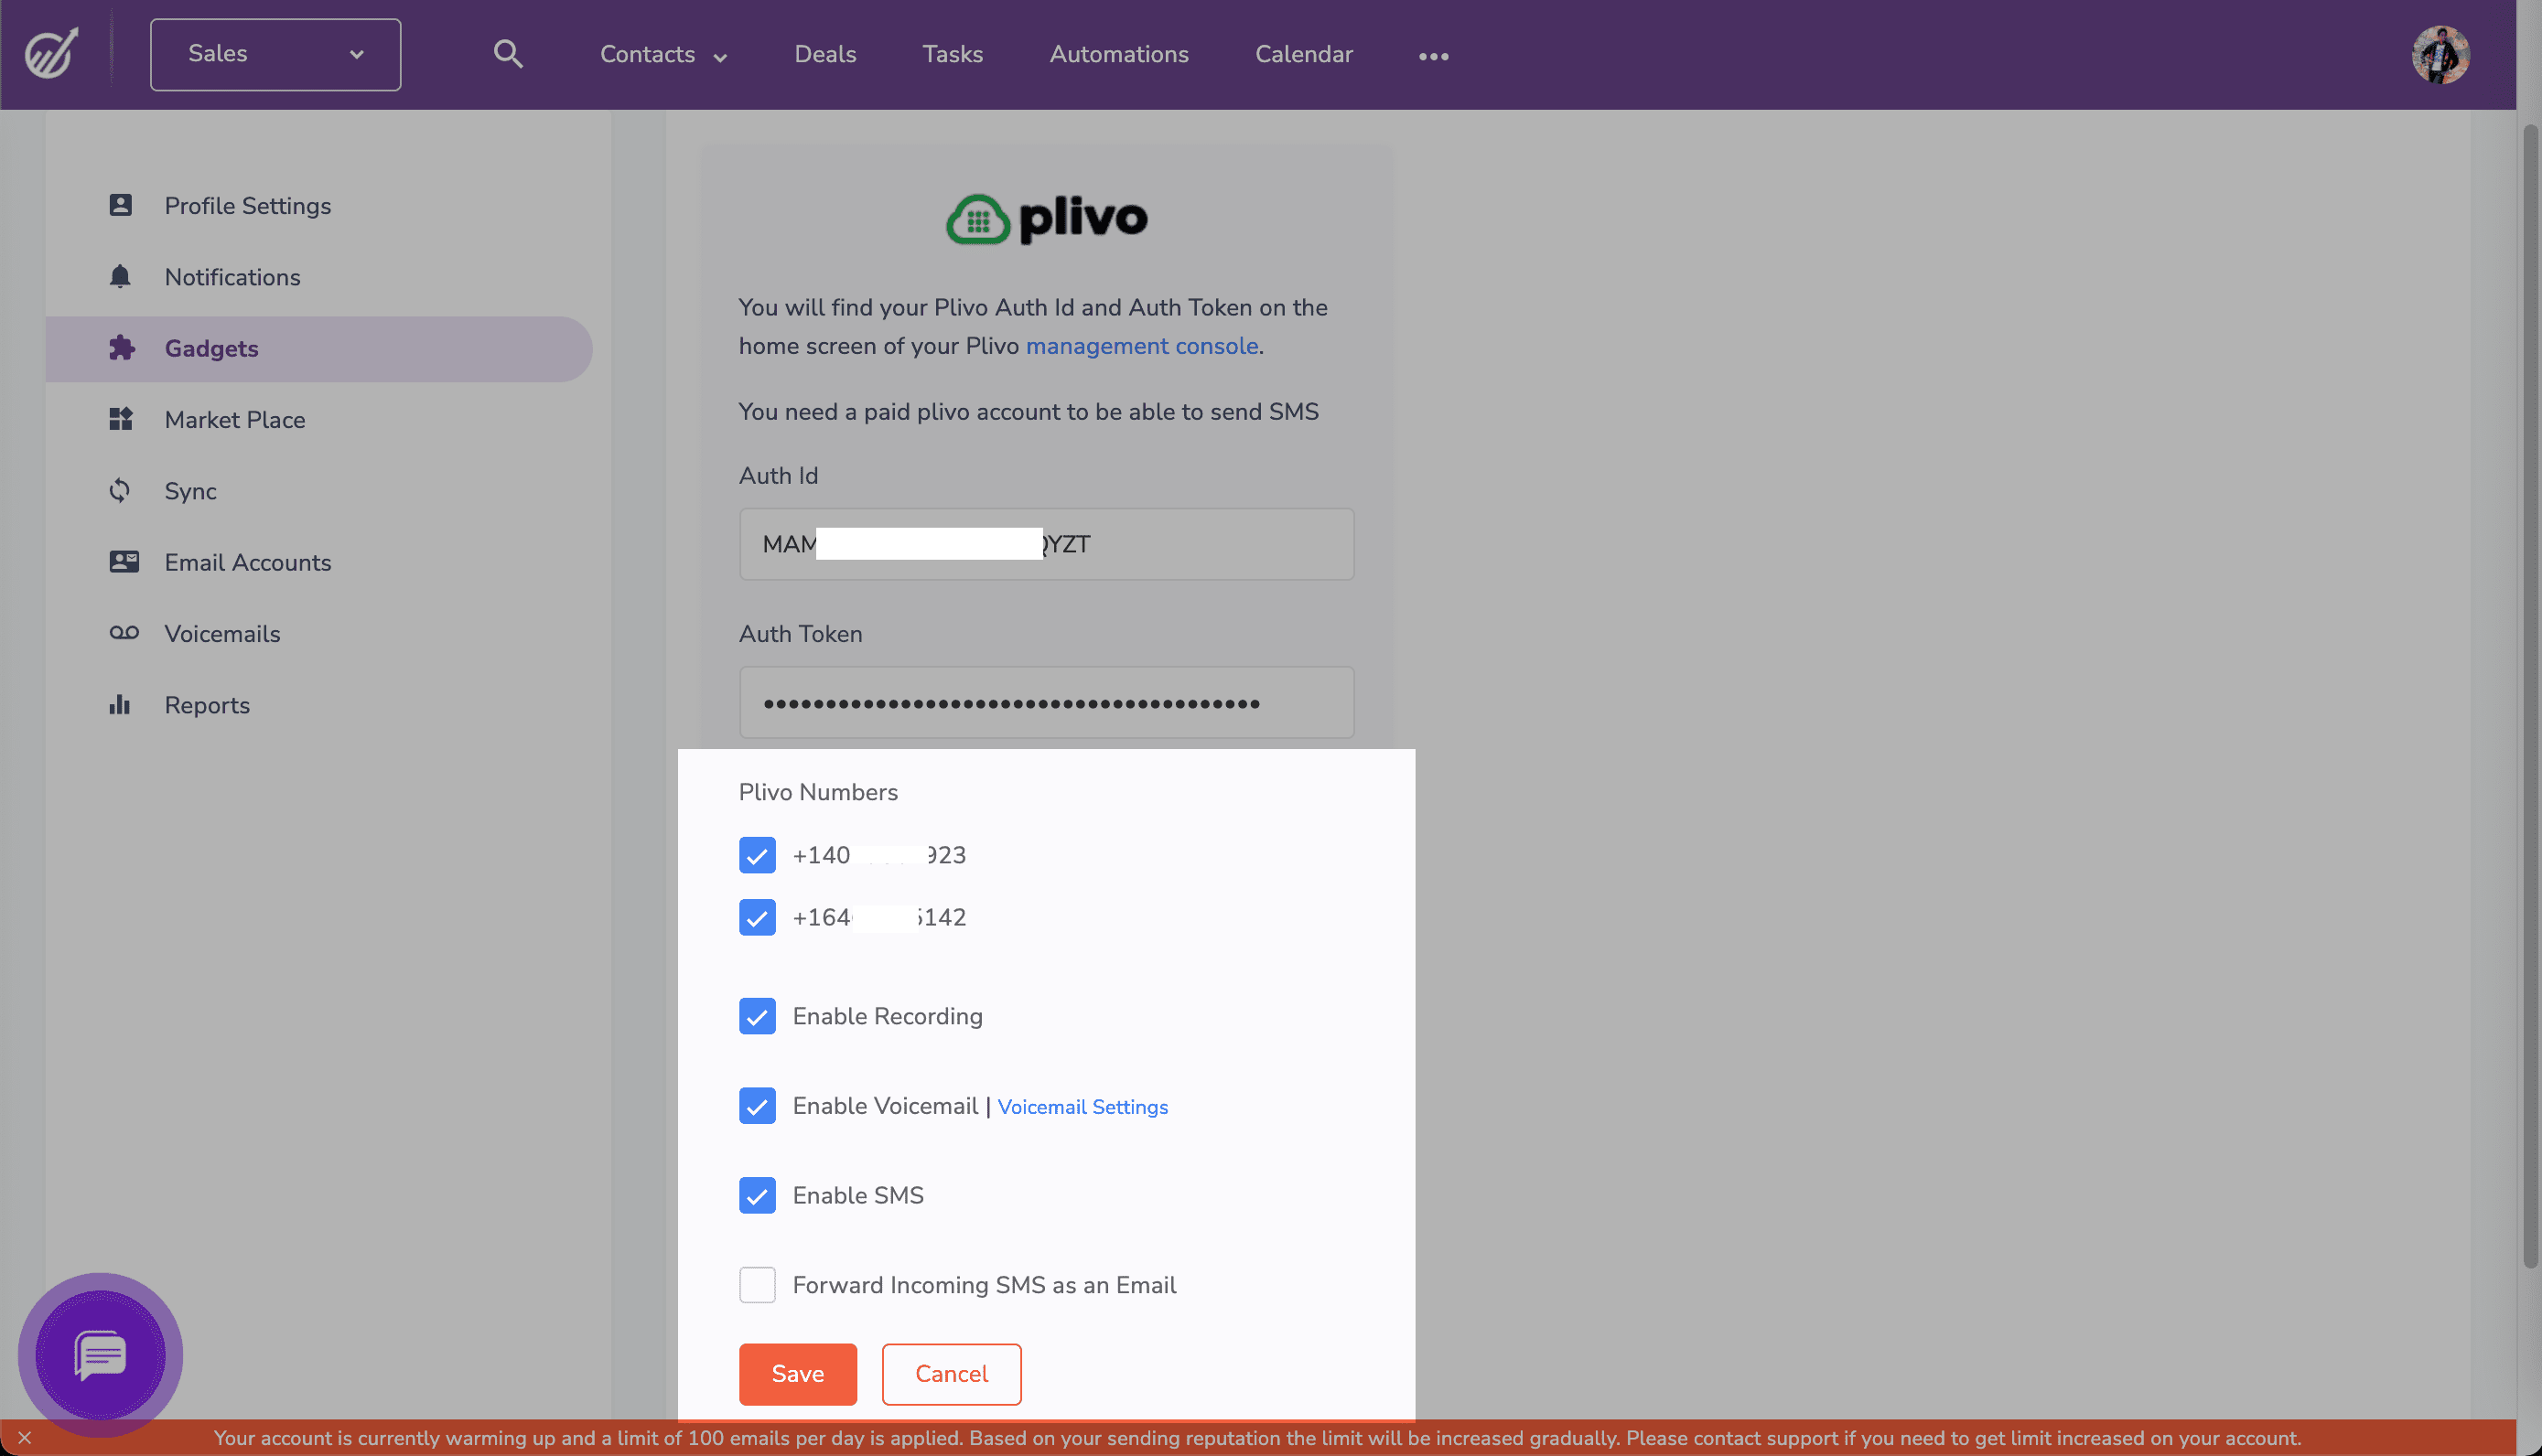Click the Save button

click(x=796, y=1372)
